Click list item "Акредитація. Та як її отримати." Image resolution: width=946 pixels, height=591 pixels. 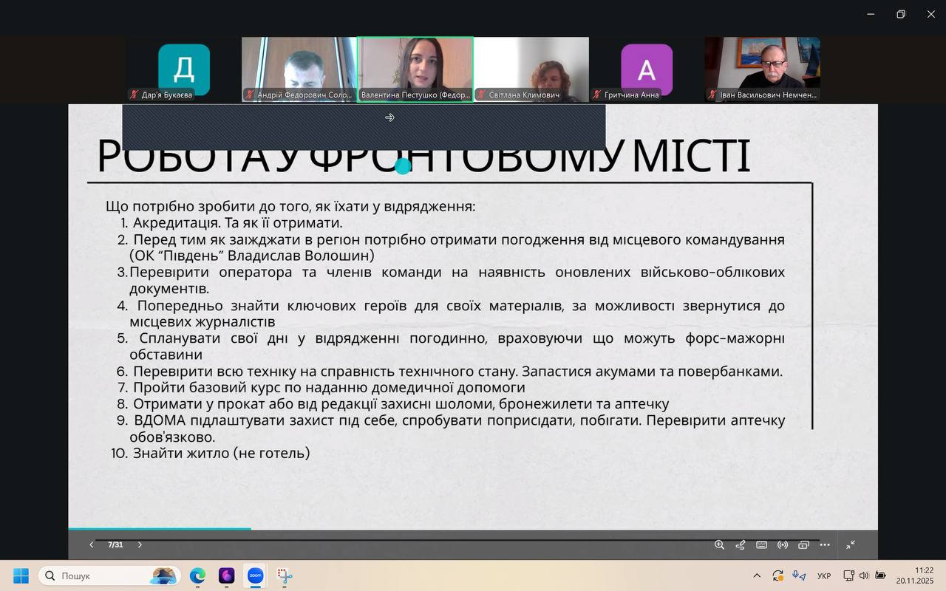[x=237, y=222]
